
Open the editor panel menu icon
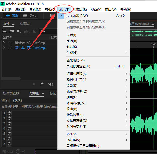pos(152,24)
